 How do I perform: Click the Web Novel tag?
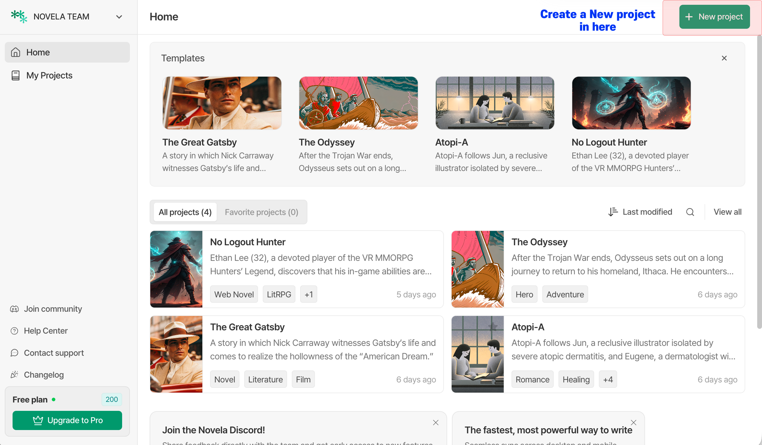click(x=234, y=294)
